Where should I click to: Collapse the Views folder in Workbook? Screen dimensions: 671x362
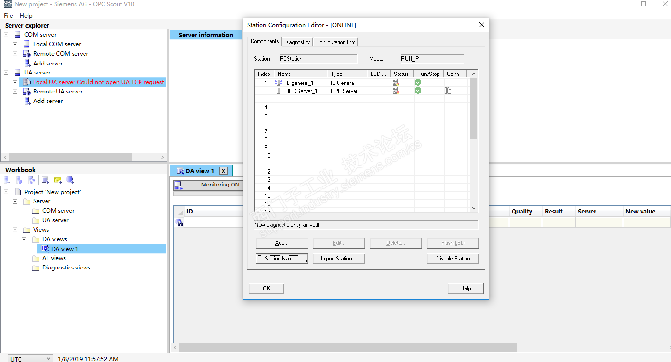(15, 230)
